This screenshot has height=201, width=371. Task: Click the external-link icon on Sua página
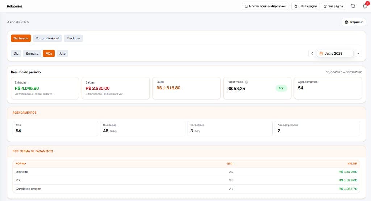pos(325,7)
